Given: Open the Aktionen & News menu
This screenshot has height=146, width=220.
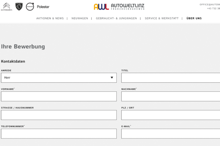Looking at the screenshot, I should [x=50, y=18].
